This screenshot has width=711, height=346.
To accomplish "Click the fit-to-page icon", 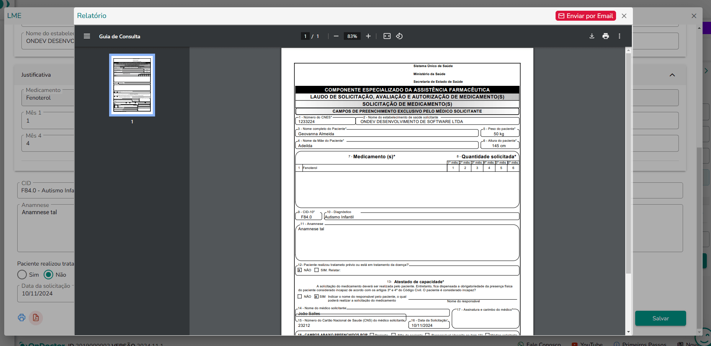I will point(387,36).
